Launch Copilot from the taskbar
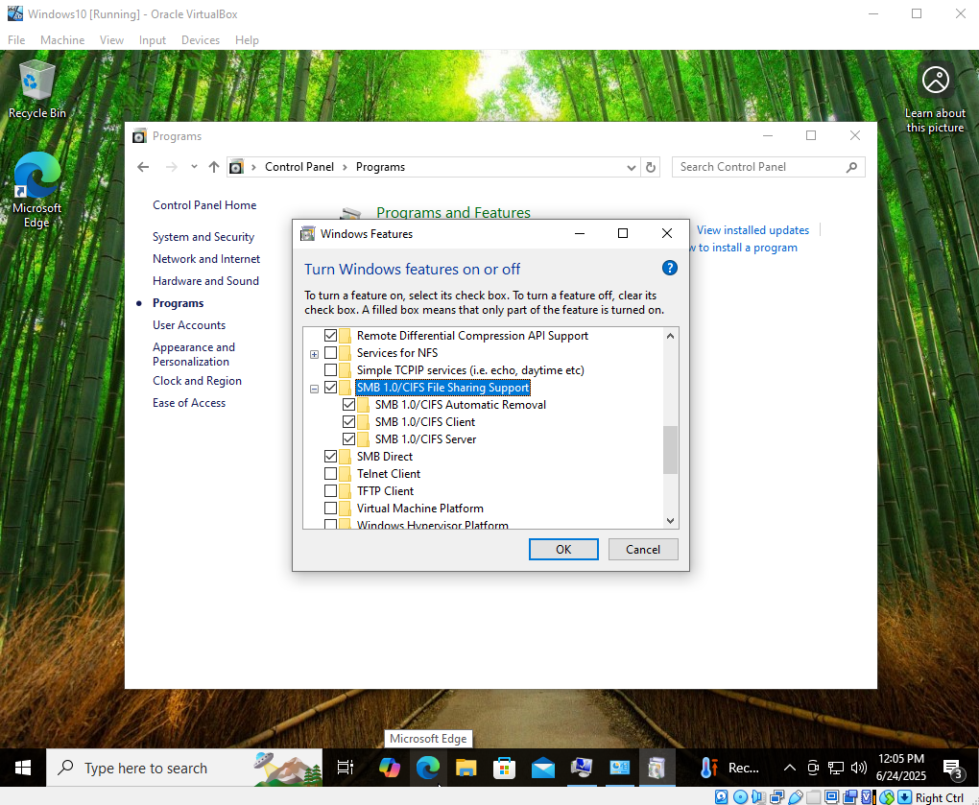979x805 pixels. 390,768
